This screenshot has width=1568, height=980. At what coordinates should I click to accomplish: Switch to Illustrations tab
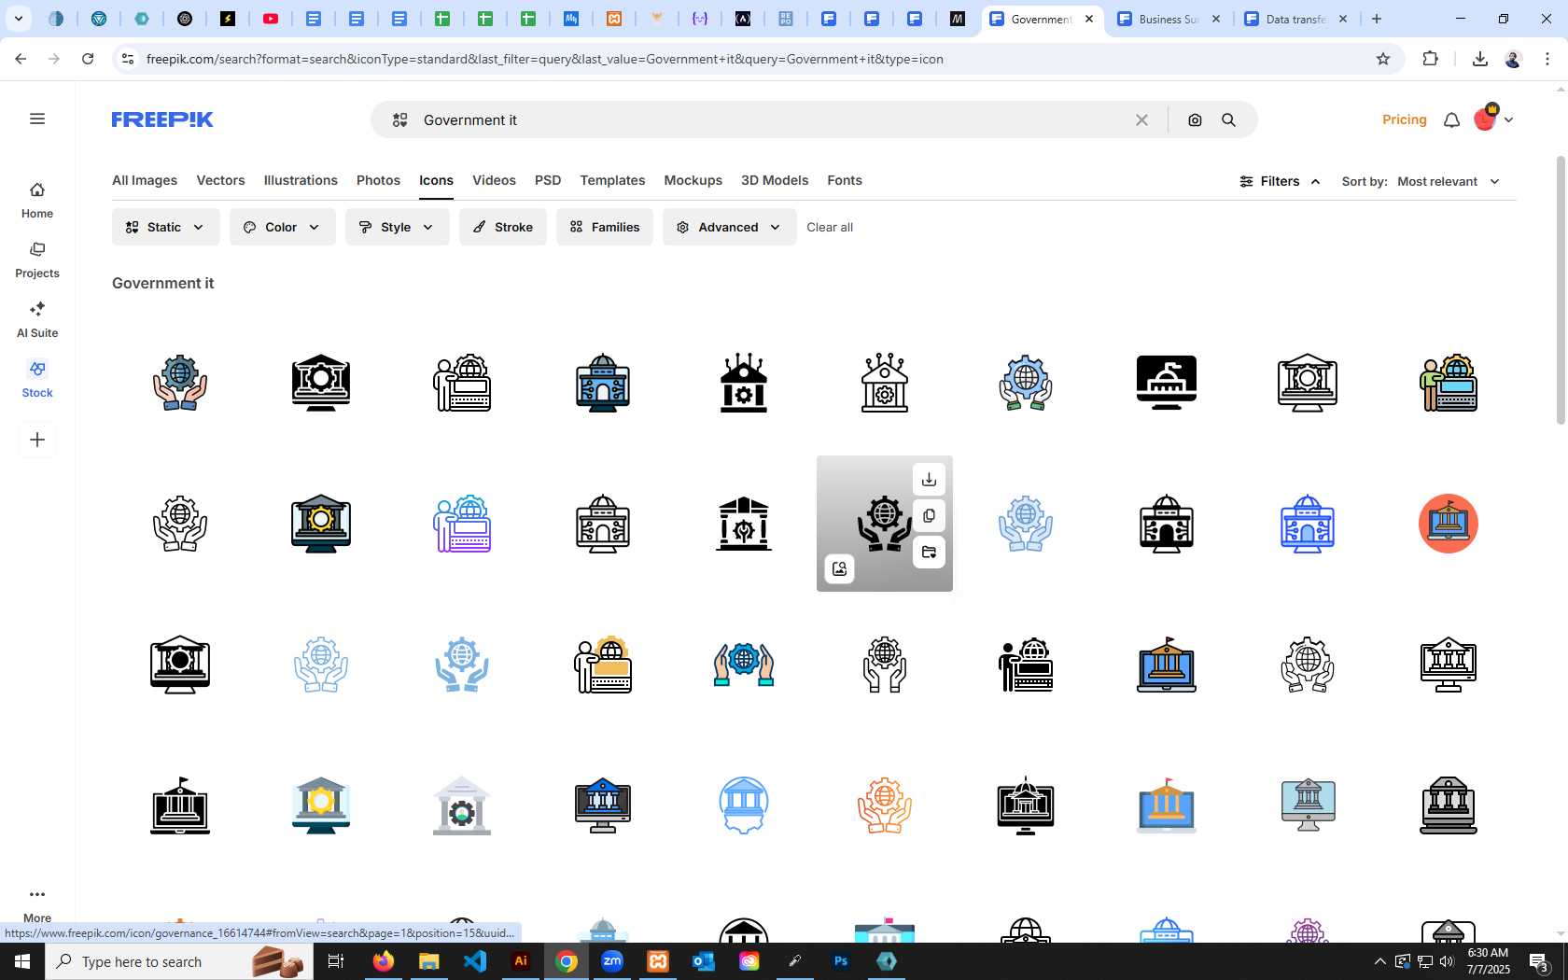pos(301,180)
